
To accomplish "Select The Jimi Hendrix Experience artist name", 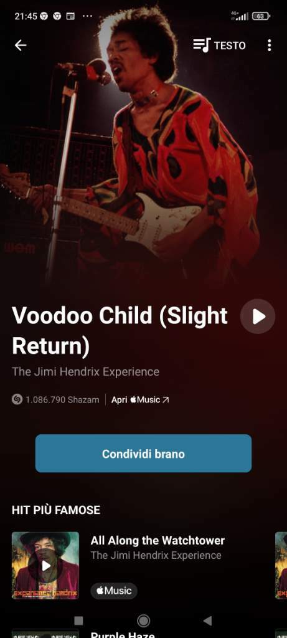I will [85, 371].
